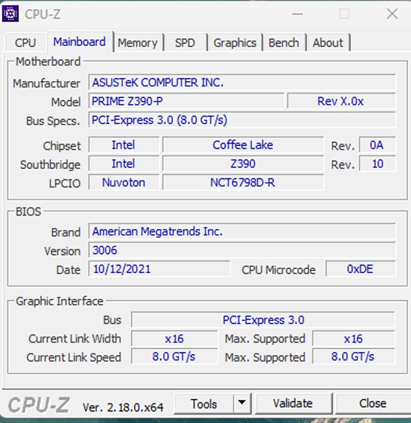The height and width of the screenshot is (423, 411).
Task: Click Max. Supported link width x16
Action: click(354, 338)
